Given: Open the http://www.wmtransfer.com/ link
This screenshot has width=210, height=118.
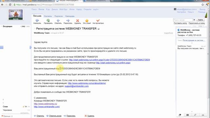Looking at the screenshot, I should pos(47,107).
